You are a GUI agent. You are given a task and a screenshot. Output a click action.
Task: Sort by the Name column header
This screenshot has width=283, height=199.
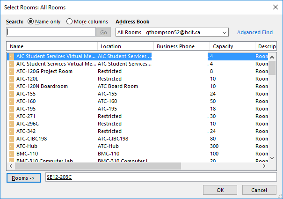[52, 46]
